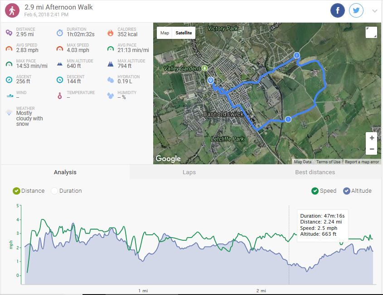Click Report a map error link

click(362, 162)
